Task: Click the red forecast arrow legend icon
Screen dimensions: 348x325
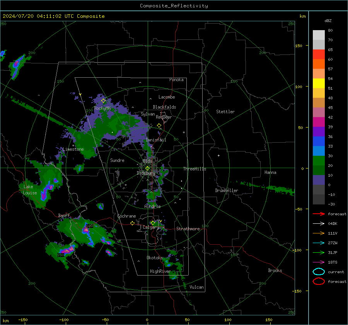Action: [319, 214]
